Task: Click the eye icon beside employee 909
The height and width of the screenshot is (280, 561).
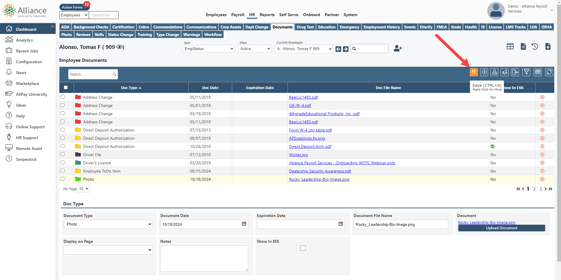Action: tap(119, 47)
